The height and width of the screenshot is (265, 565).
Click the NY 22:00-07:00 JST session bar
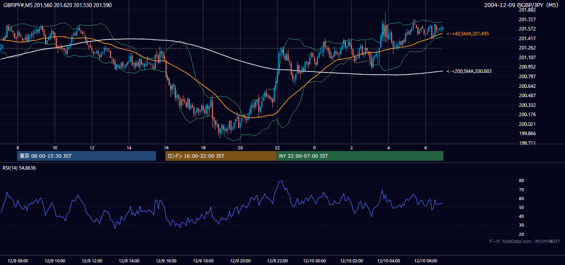[x=360, y=156]
